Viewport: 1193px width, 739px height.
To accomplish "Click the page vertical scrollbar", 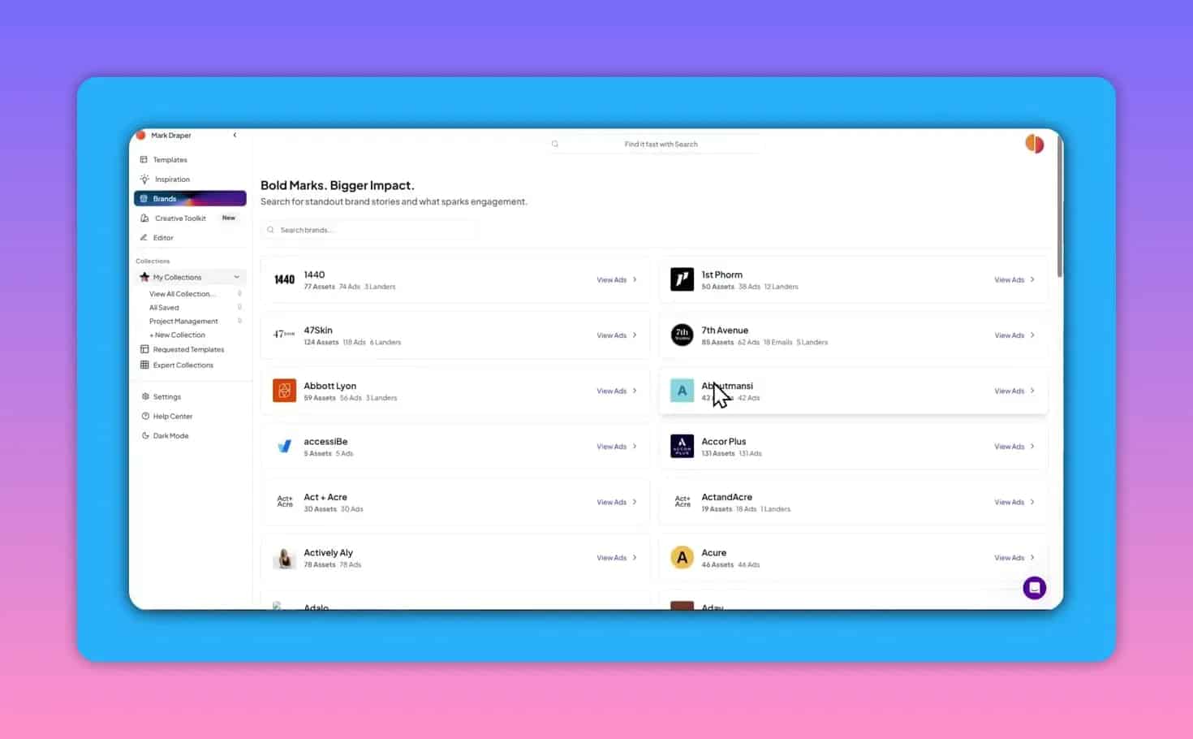I will (x=1059, y=207).
